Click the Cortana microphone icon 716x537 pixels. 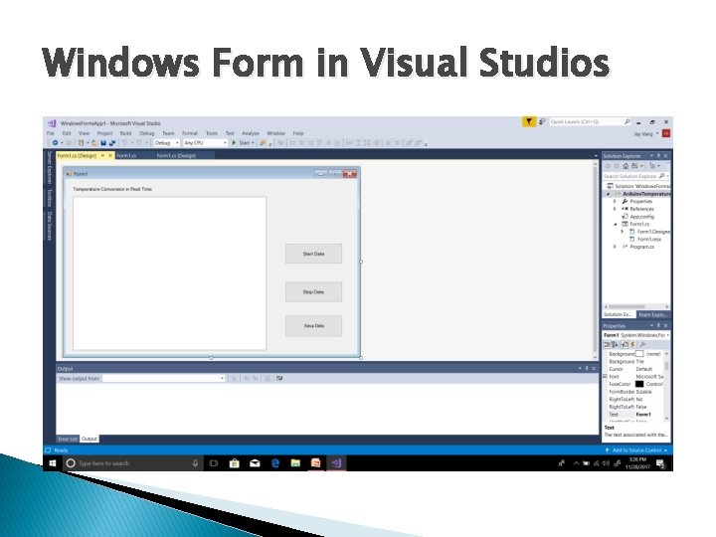pyautogui.click(x=195, y=463)
